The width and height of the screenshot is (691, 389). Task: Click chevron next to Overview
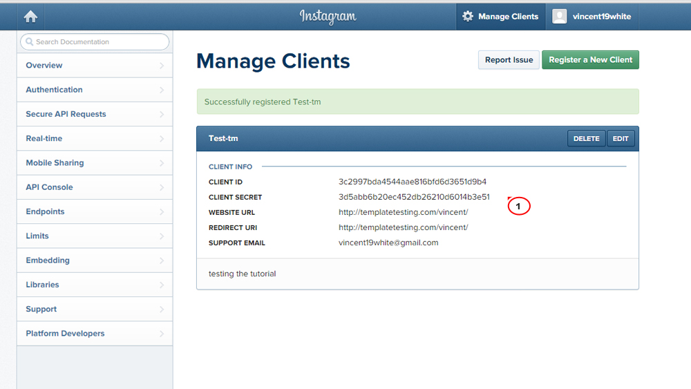click(162, 66)
